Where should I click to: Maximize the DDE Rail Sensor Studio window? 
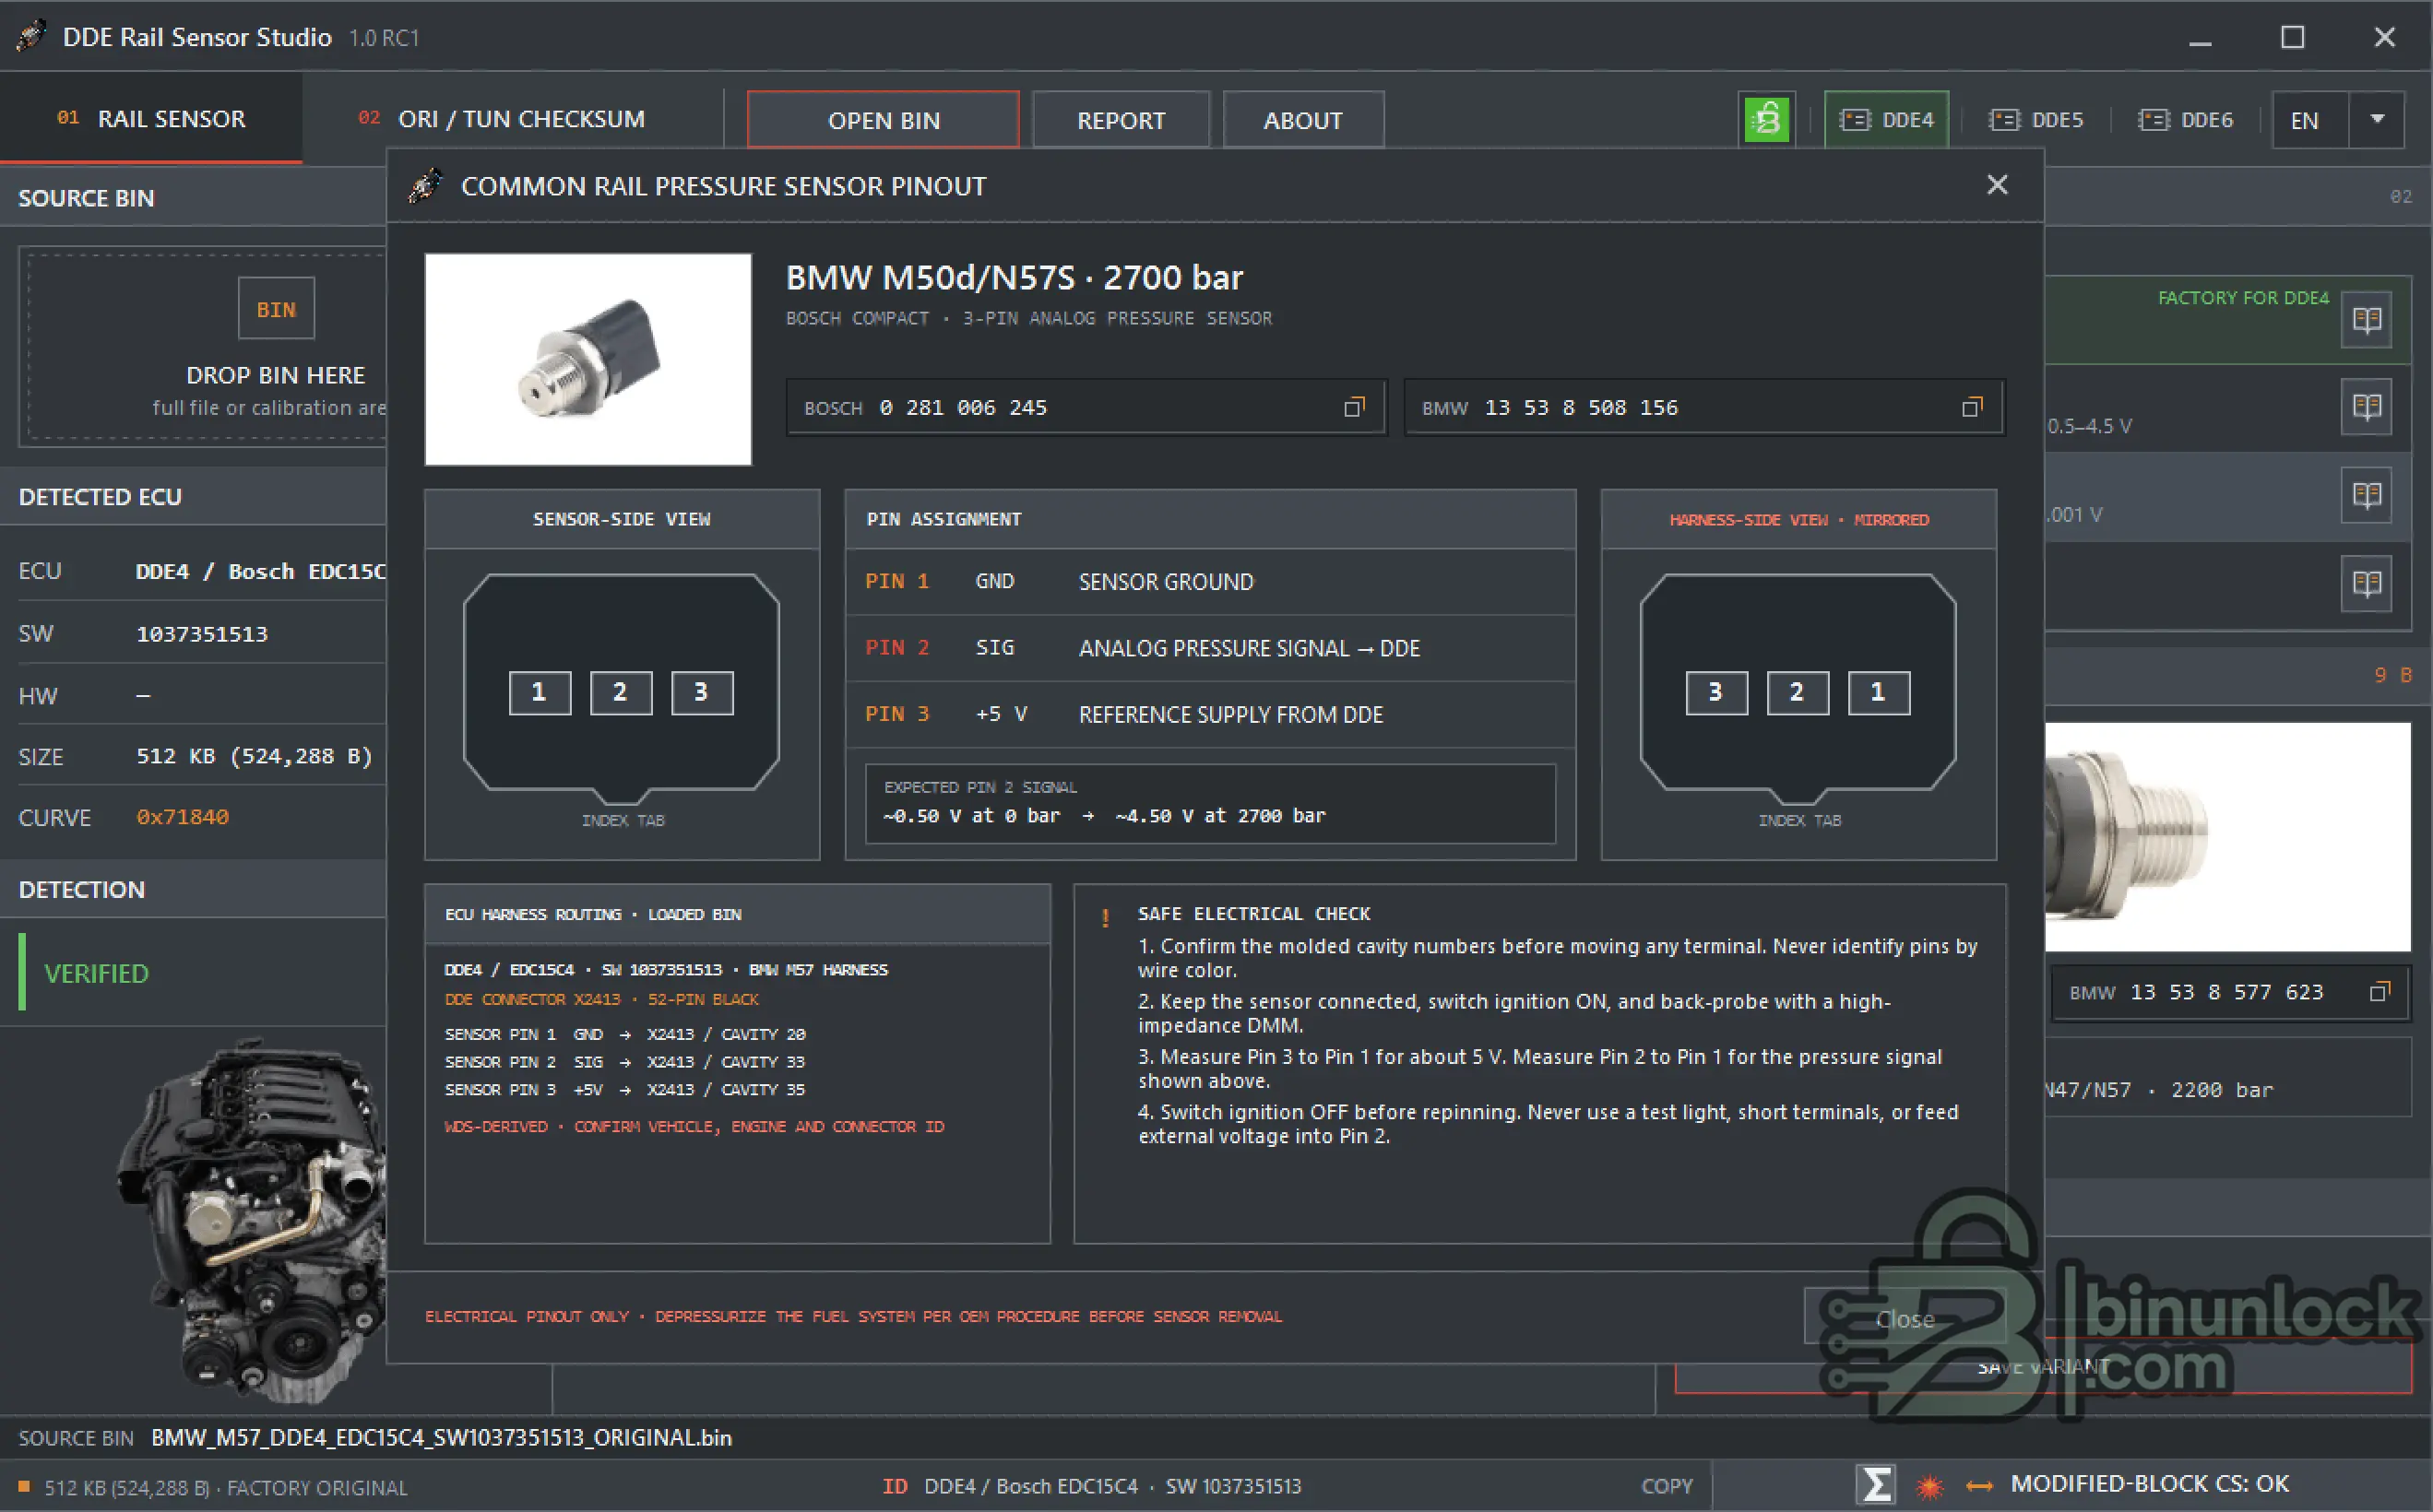(2293, 37)
